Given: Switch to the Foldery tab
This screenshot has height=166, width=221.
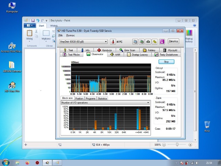Looking at the screenshot, I should coord(149,50).
